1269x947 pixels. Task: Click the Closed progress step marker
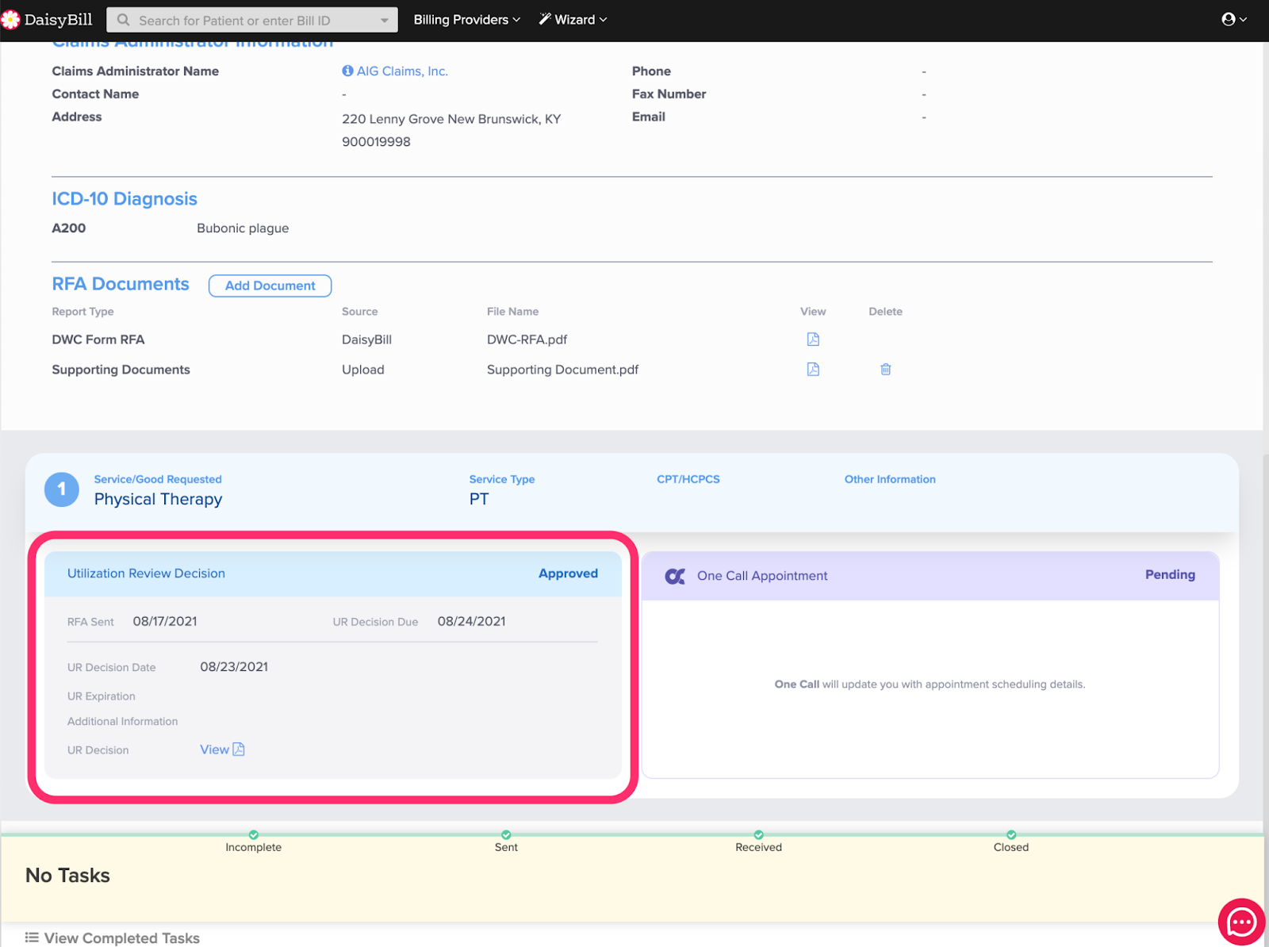(1011, 835)
